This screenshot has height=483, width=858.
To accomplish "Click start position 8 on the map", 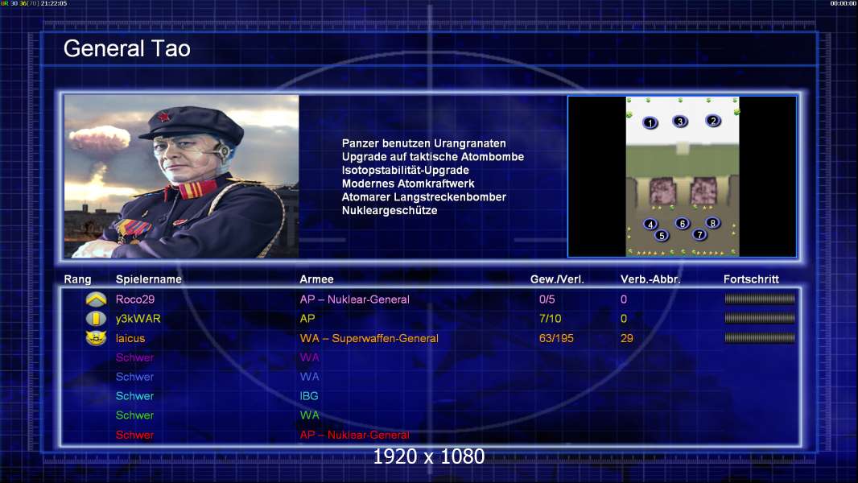I will (712, 223).
